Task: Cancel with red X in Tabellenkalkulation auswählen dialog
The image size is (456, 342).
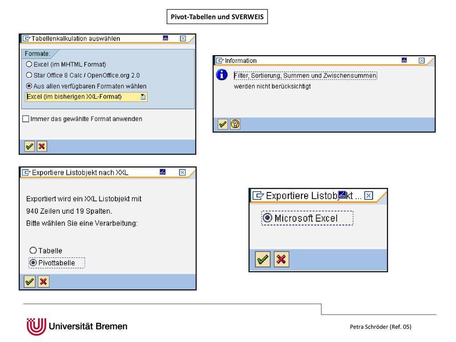Action: click(x=42, y=146)
